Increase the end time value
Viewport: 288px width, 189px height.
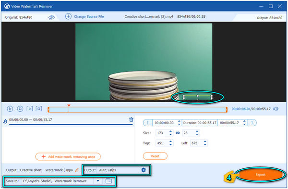pos(244,121)
